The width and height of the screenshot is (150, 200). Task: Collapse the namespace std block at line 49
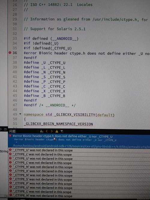click(20, 114)
